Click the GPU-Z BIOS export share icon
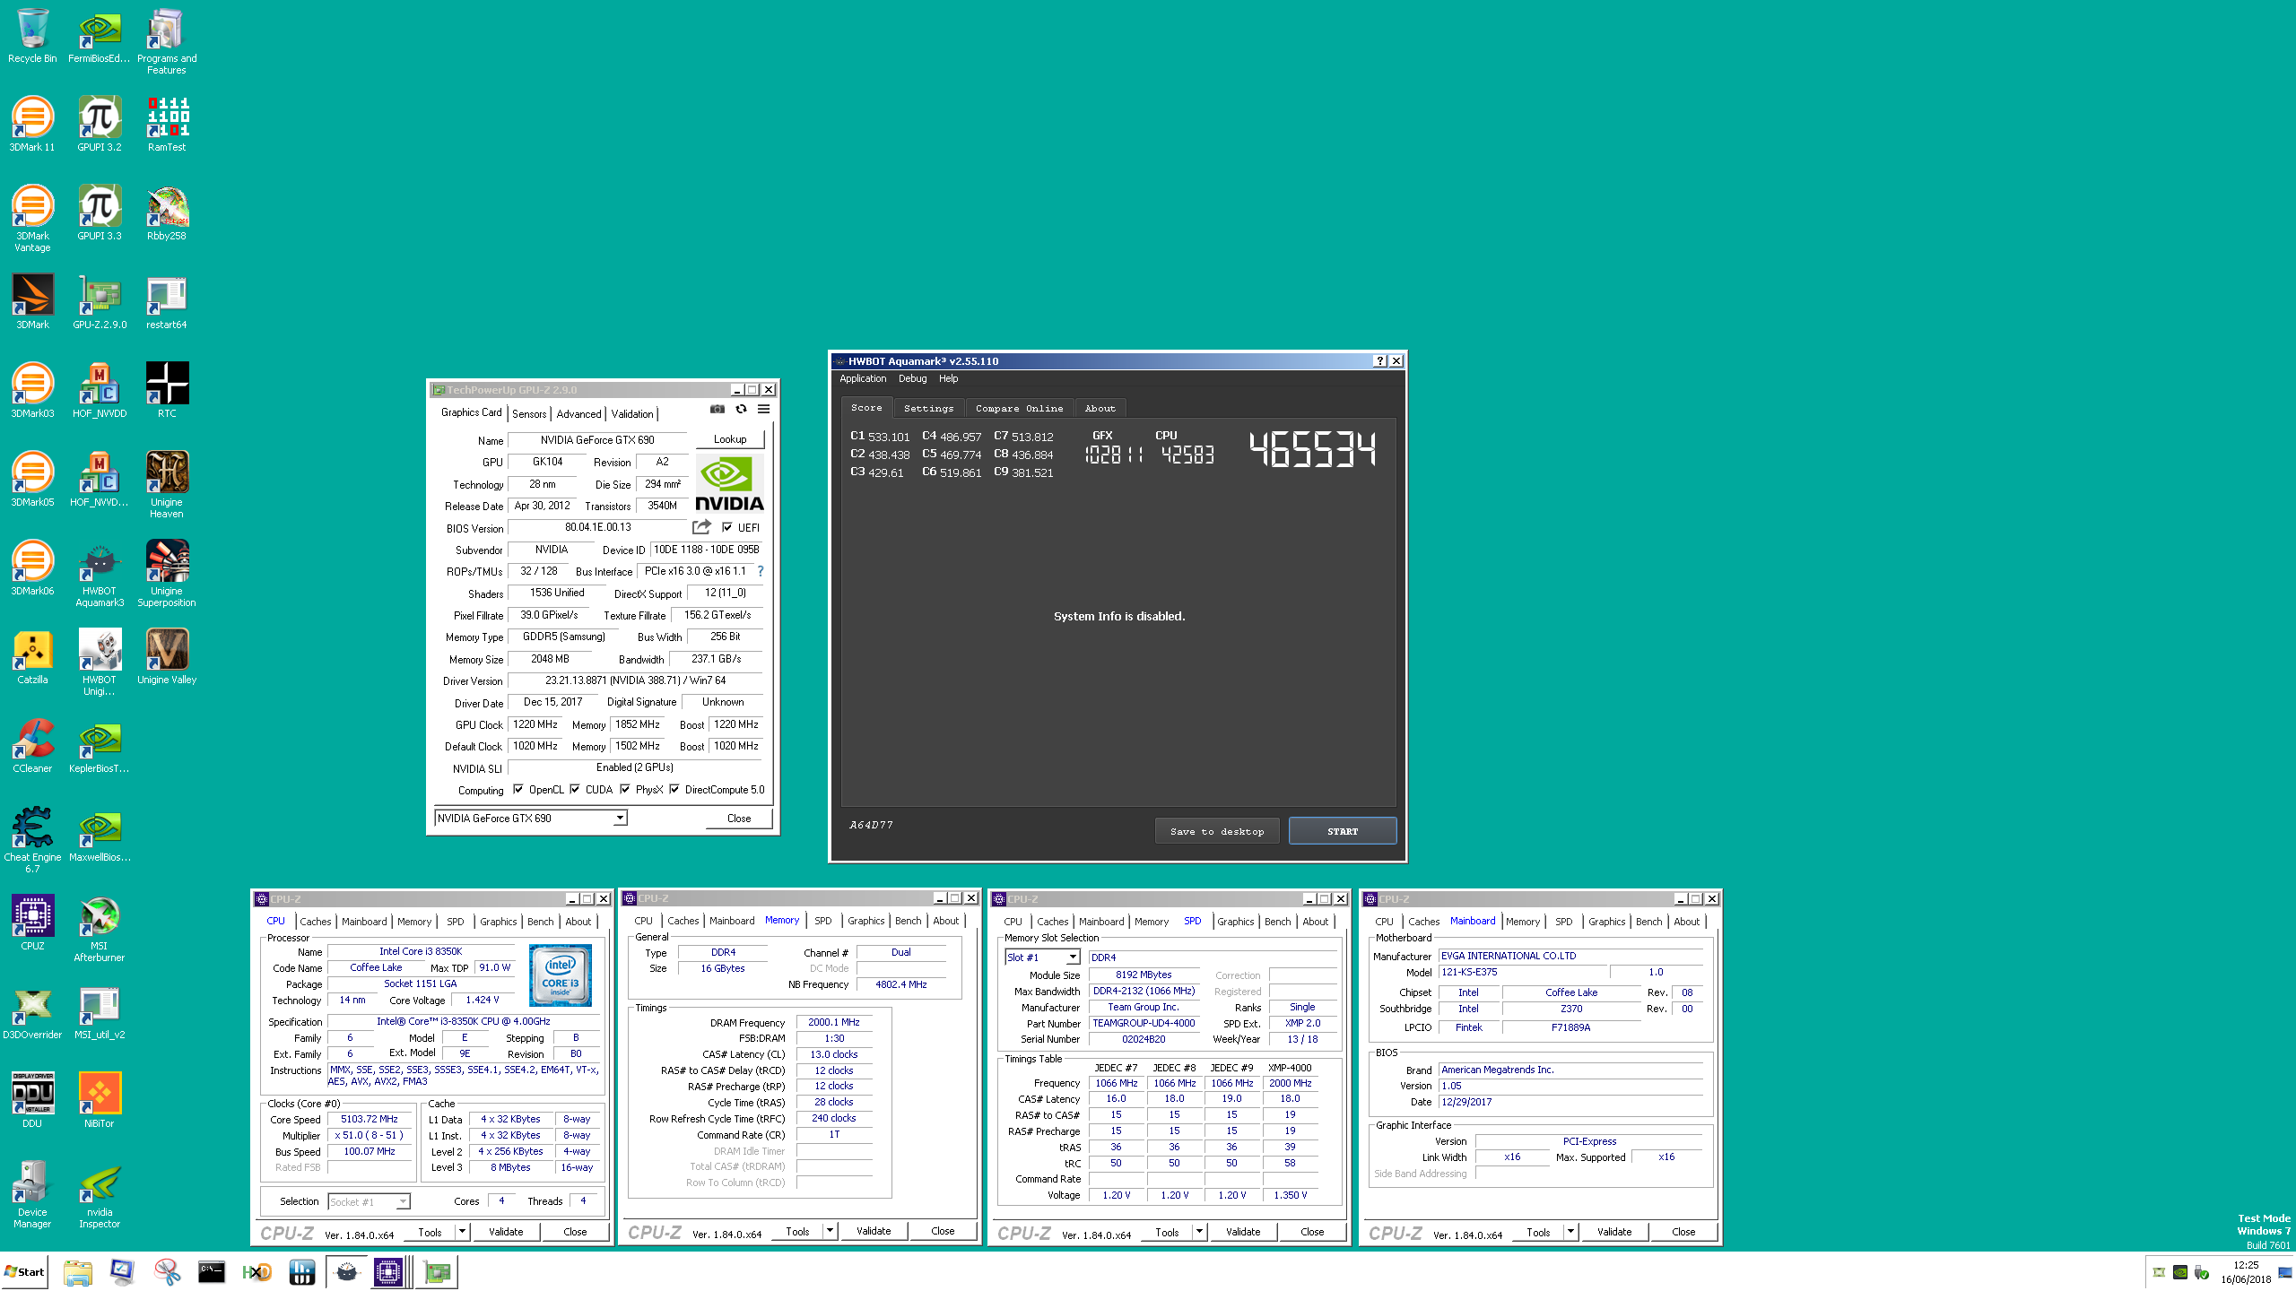The height and width of the screenshot is (1291, 2296). tap(701, 527)
